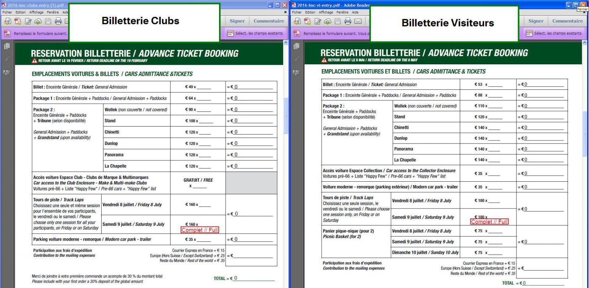Open Edition menu in clubs-entry window
The width and height of the screenshot is (589, 288).
pyautogui.click(x=21, y=12)
